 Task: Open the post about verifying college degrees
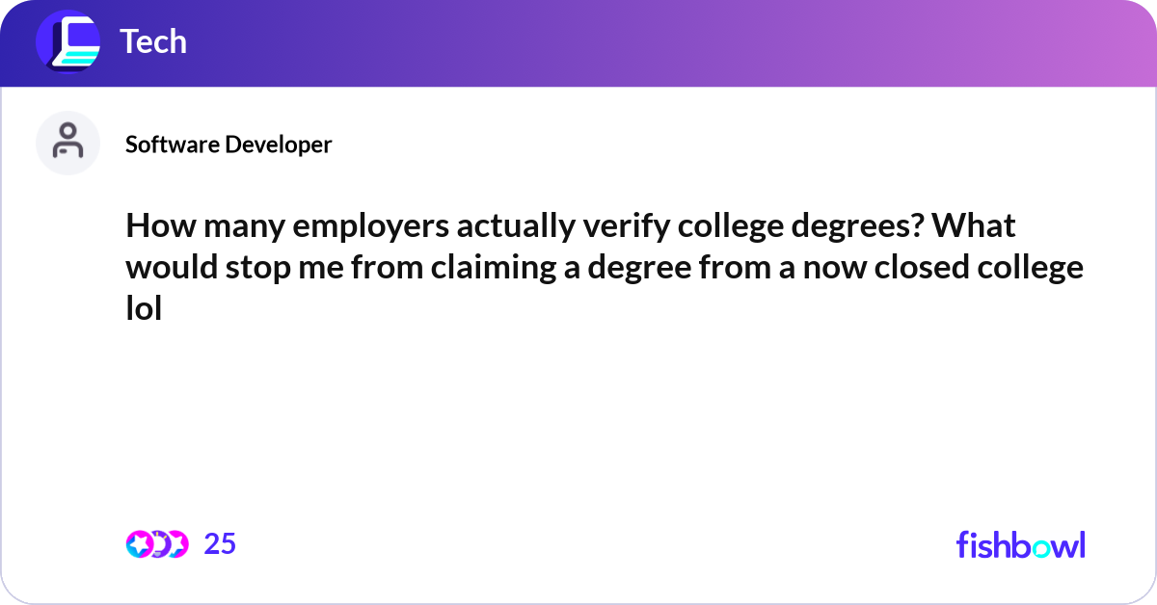[x=605, y=267]
